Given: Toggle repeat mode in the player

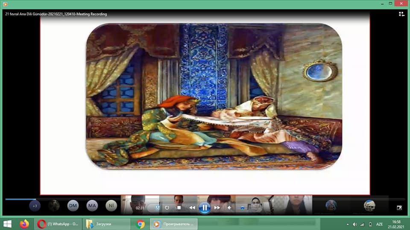Looking at the screenshot, I should [x=167, y=208].
